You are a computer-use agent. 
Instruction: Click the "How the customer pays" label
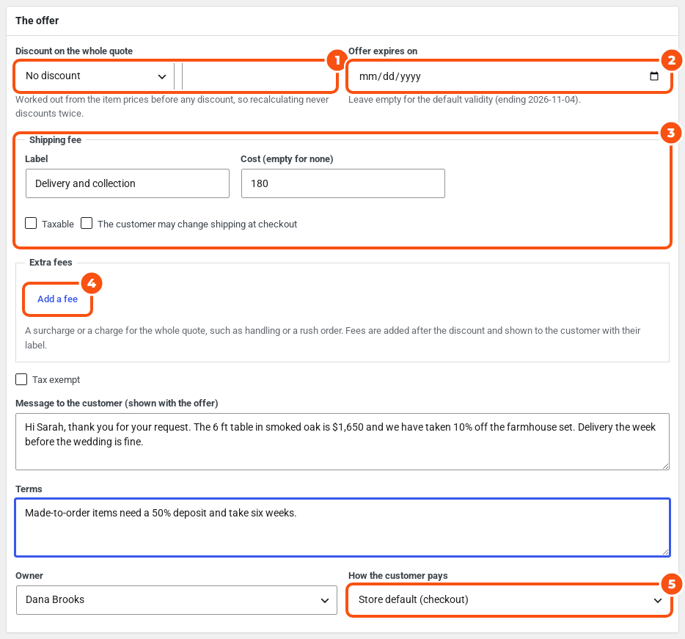(x=398, y=576)
